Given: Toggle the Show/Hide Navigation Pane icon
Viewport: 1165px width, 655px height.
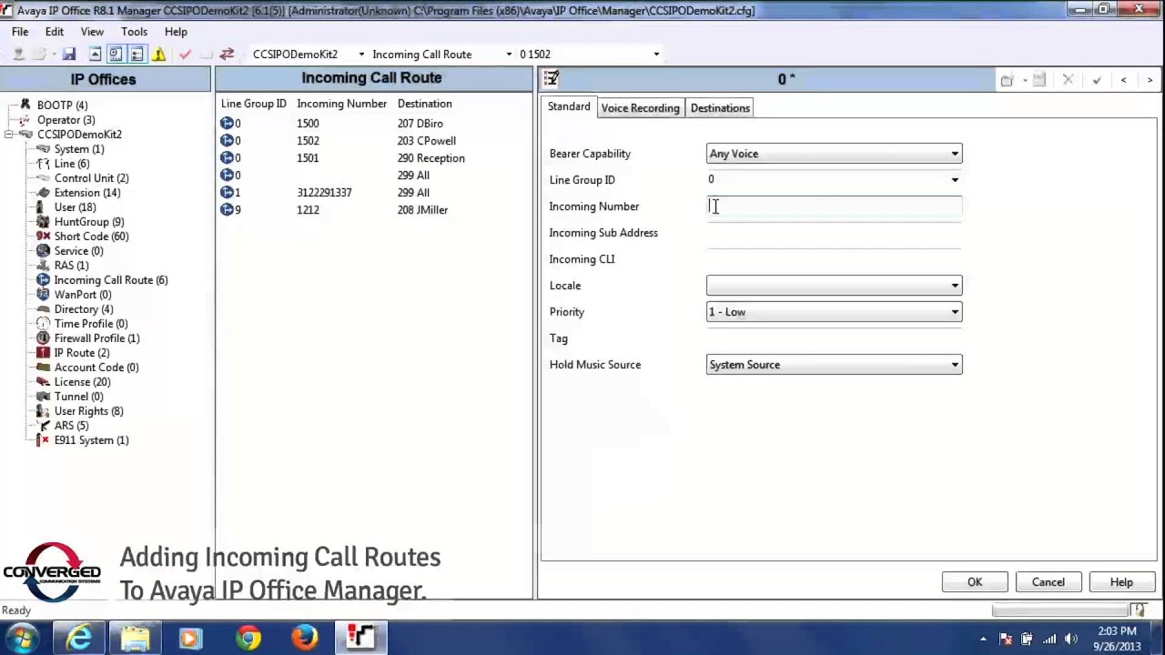Looking at the screenshot, I should 116,55.
